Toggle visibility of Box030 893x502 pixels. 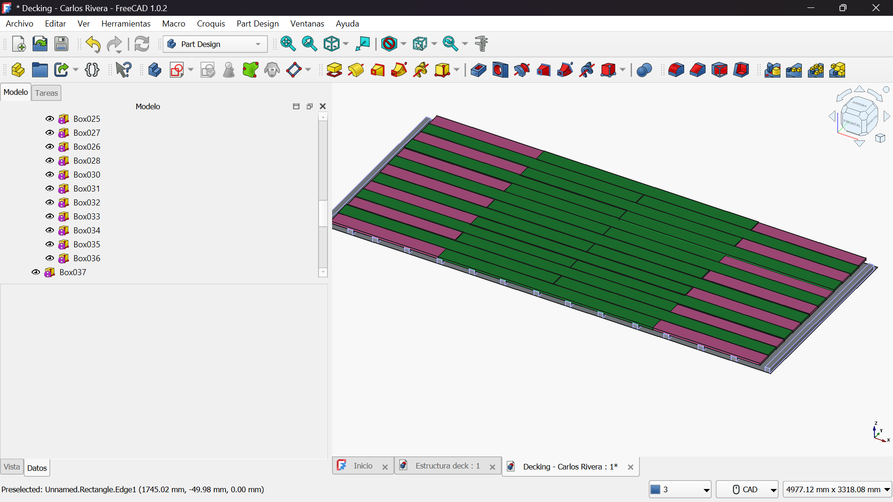click(x=50, y=175)
